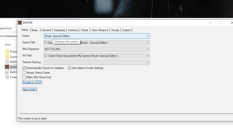Viewport: 233px width, 131px height.
Task: Open the View Distance tab
Action: point(100,30)
